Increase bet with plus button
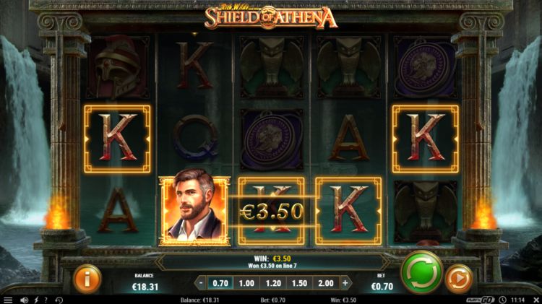This screenshot has height=304, width=542. point(345,283)
